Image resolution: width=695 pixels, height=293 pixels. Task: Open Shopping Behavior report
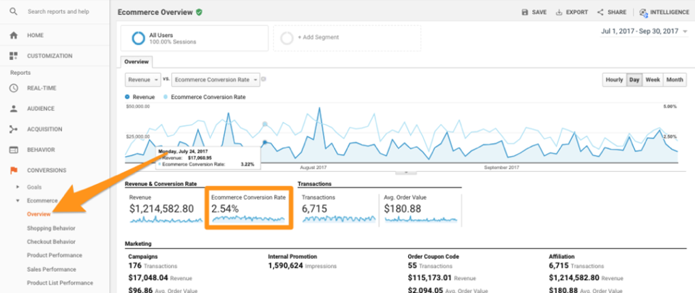[50, 228]
